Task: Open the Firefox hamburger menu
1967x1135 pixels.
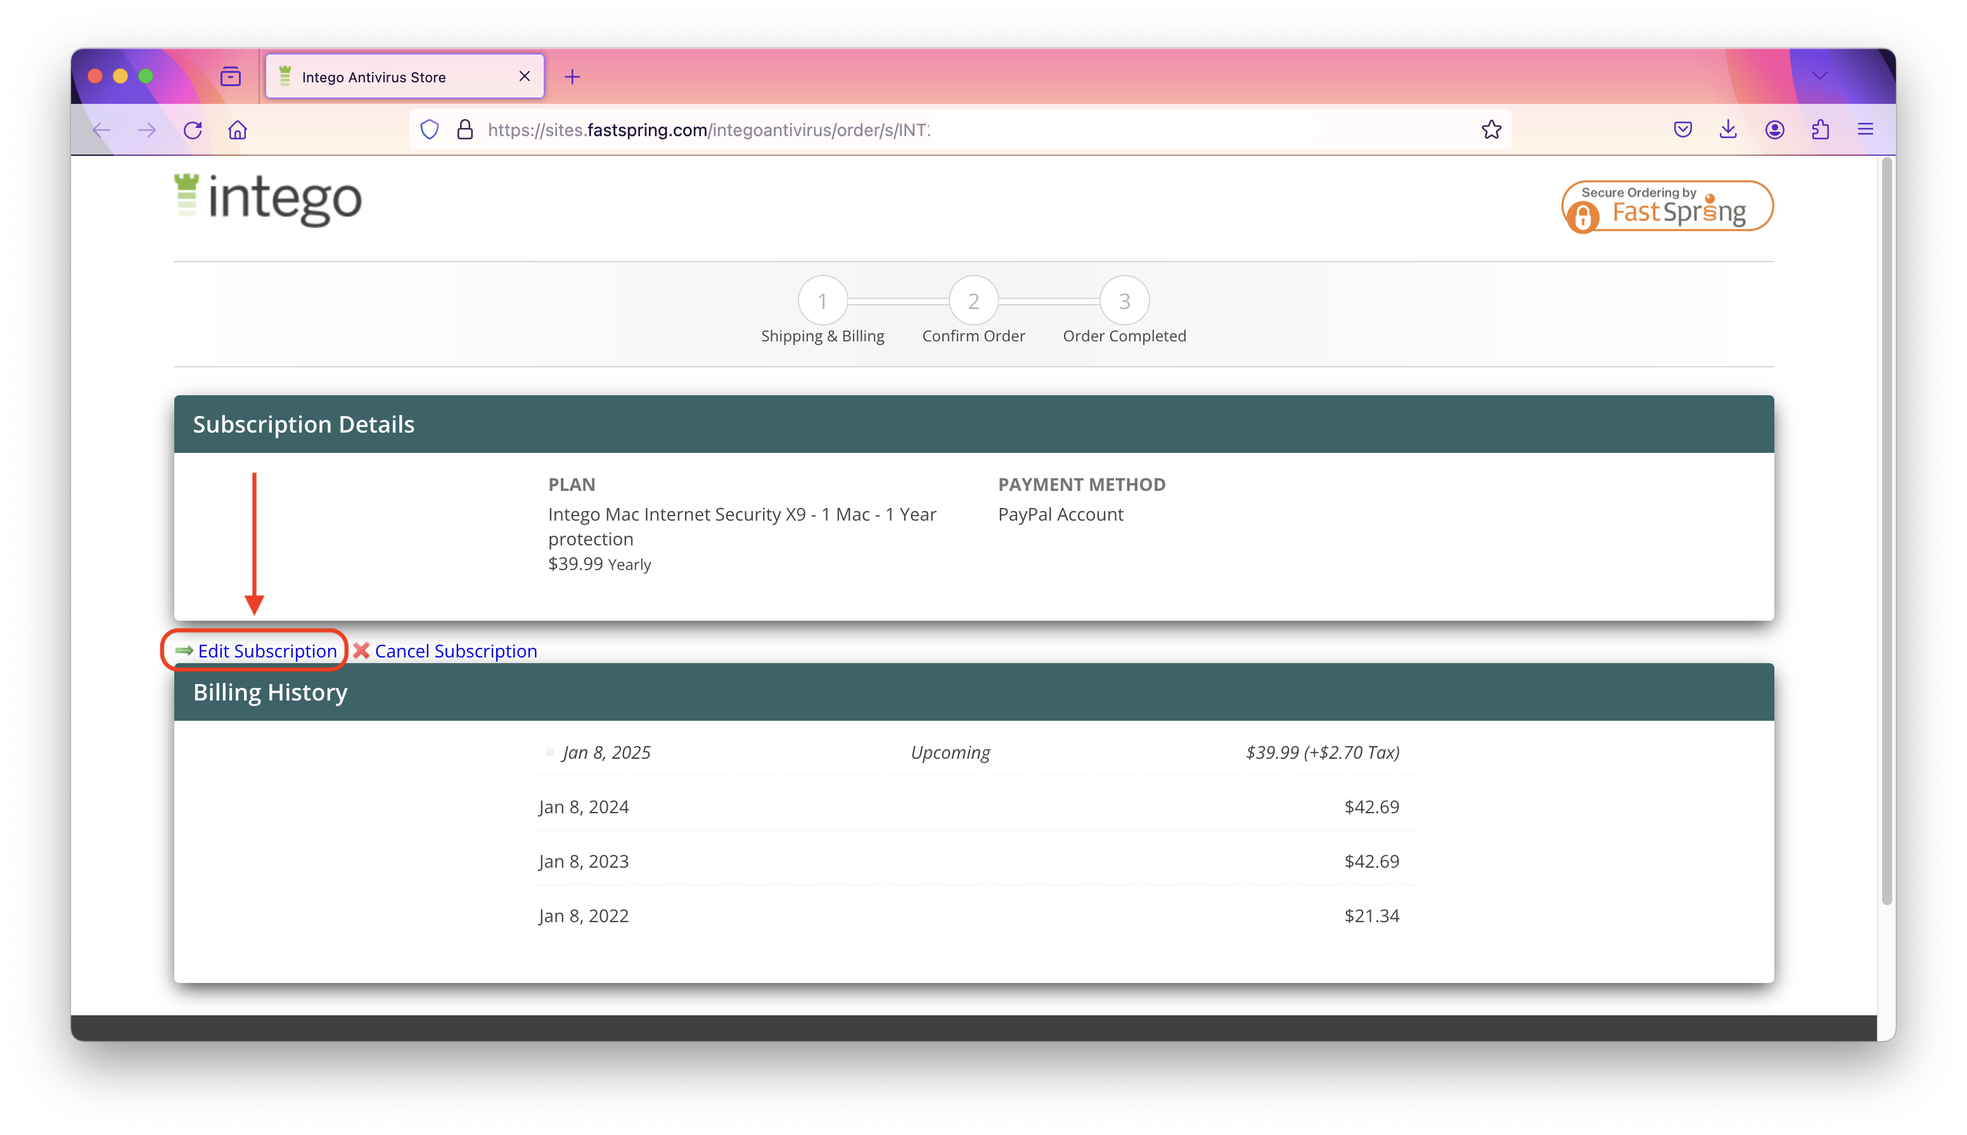Action: (x=1866, y=129)
